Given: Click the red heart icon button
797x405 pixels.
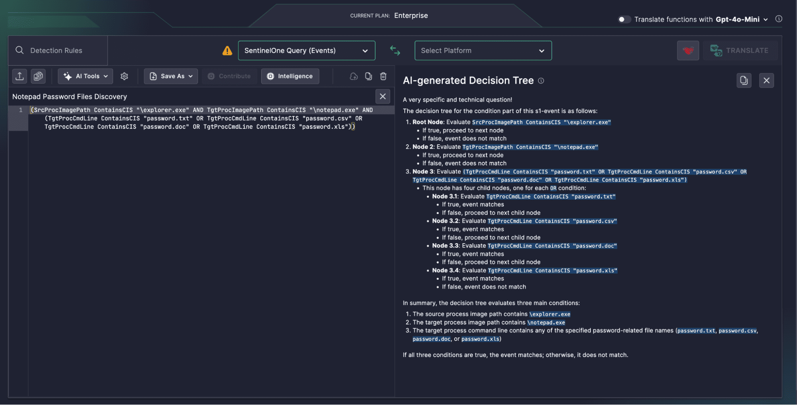Looking at the screenshot, I should pos(688,51).
